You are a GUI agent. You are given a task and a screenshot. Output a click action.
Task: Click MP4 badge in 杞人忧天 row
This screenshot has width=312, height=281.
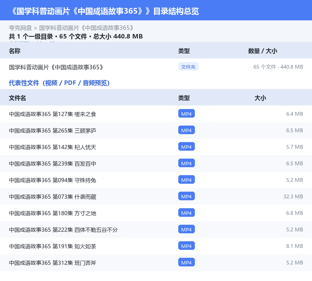[187, 147]
